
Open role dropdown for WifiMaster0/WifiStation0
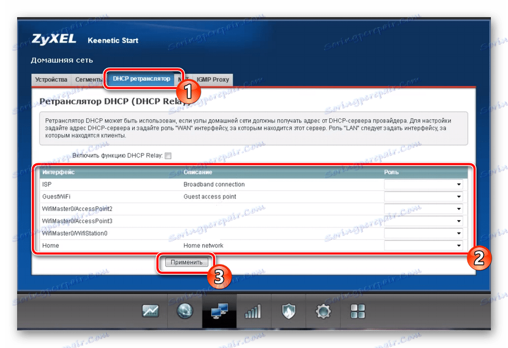pyautogui.click(x=424, y=233)
